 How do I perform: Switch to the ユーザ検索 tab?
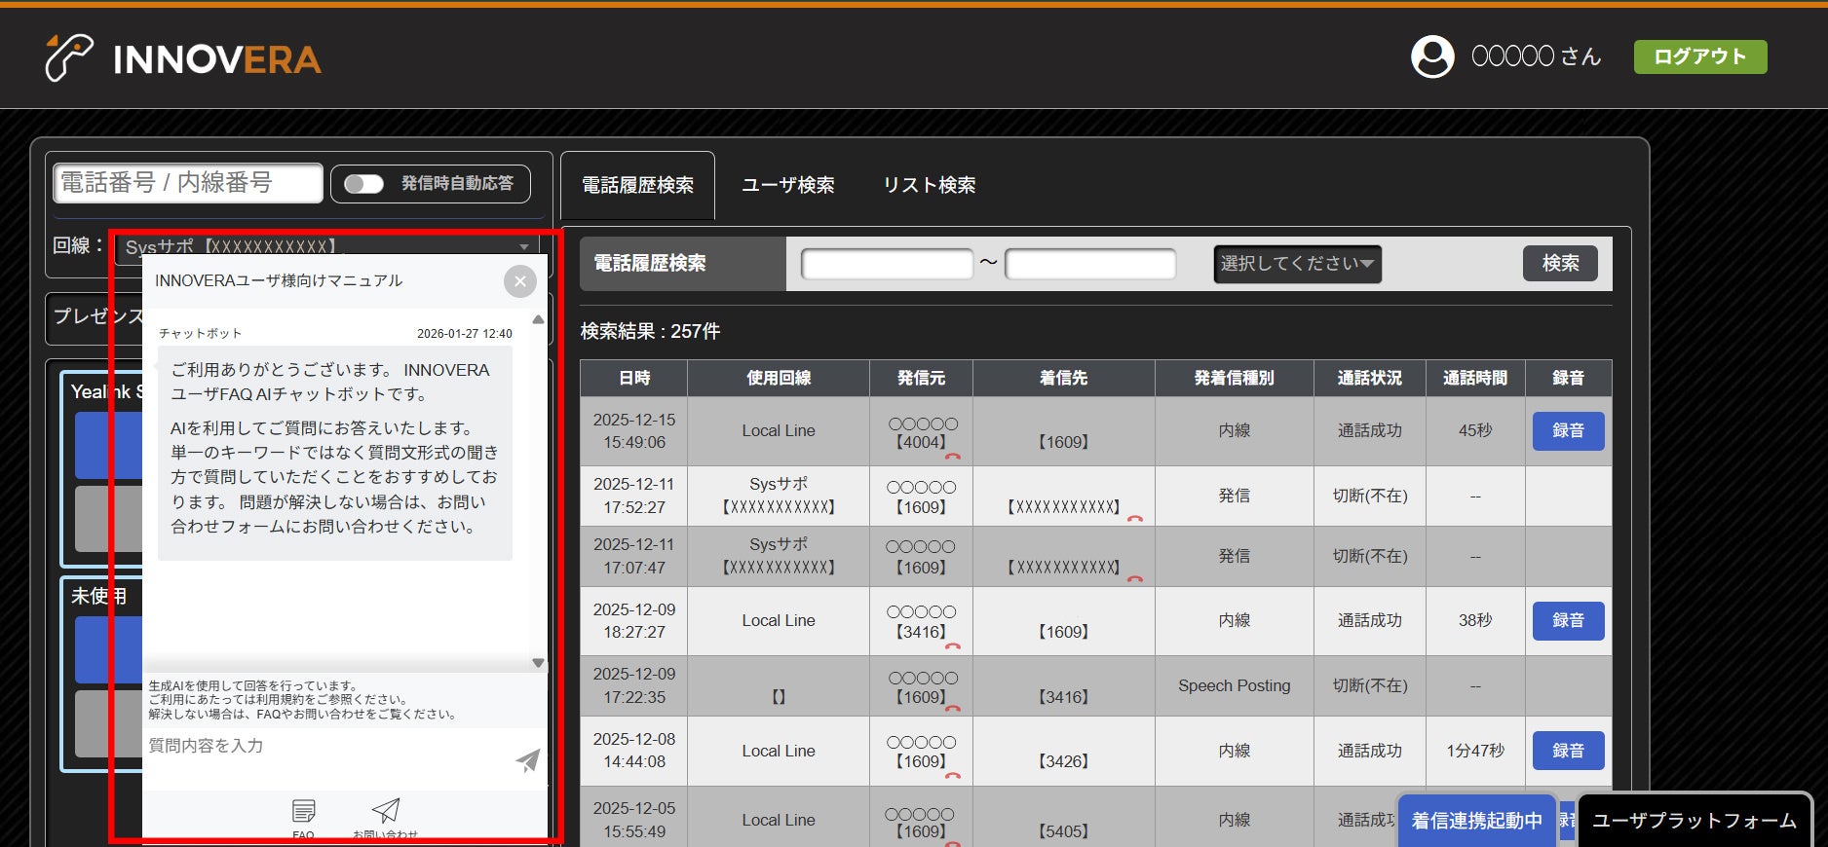[x=787, y=185]
